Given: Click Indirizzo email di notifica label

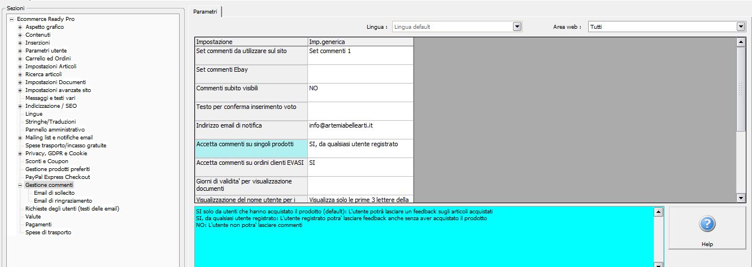Looking at the screenshot, I should (251, 130).
